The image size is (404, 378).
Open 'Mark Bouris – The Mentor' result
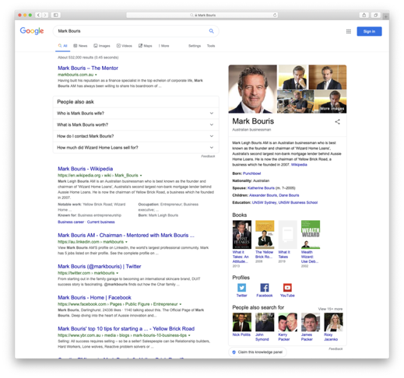[x=88, y=68]
